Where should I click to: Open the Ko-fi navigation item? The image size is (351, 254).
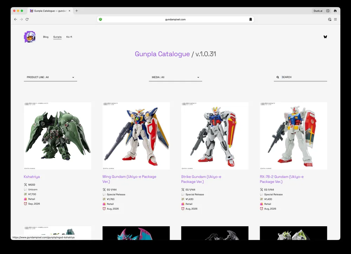pos(69,37)
